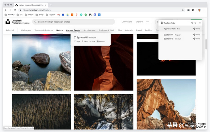Viewport: 210px width, 132px height.
Task: Select the Nature category tab
Action: pyautogui.click(x=60, y=30)
